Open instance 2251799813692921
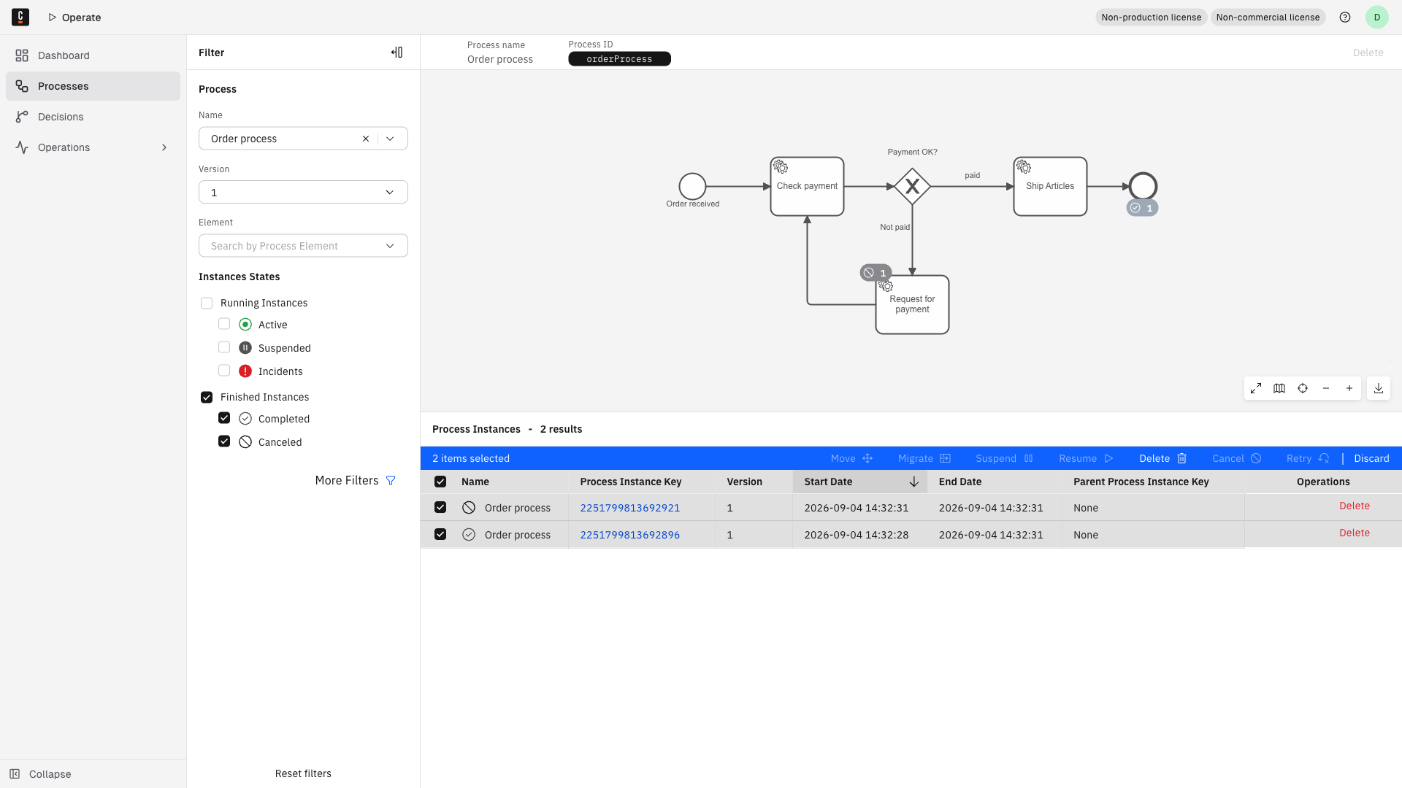1402x788 pixels. [629, 508]
